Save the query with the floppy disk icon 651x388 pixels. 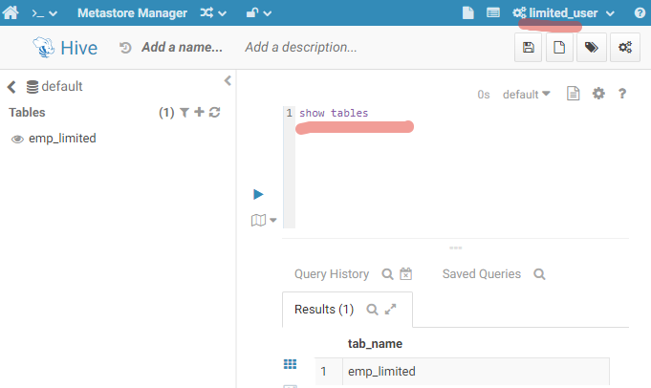(x=528, y=48)
